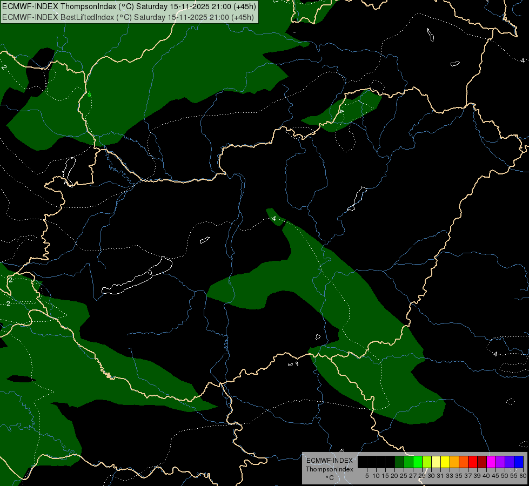Click the orange-red 35-37 legend swatch
Image resolution: width=529 pixels, height=486 pixels.
click(464, 462)
